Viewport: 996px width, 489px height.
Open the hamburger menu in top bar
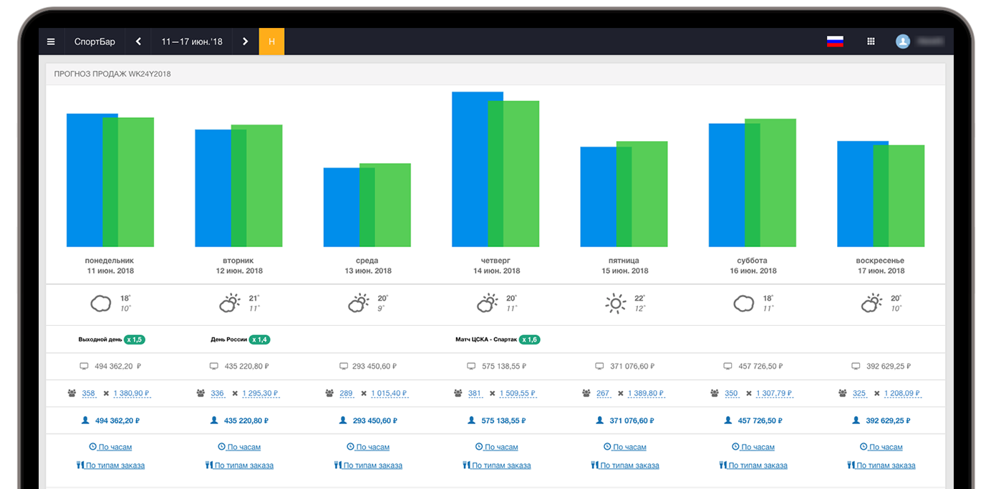click(x=51, y=42)
